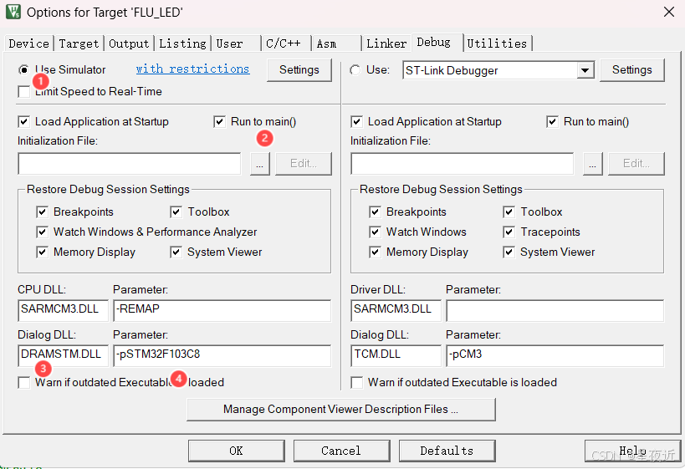This screenshot has height=469, width=685.
Task: Select the Listing tab
Action: 182,43
